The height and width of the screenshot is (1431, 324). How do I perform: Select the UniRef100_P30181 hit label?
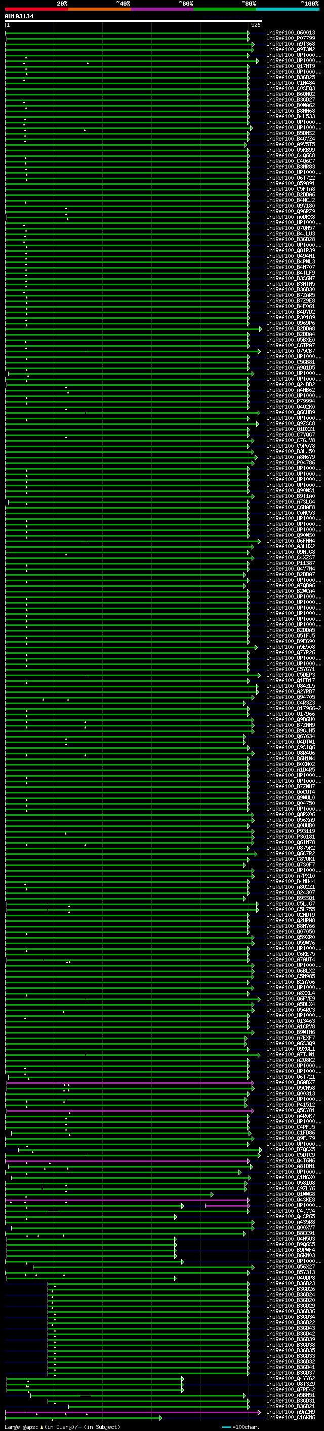point(291,837)
